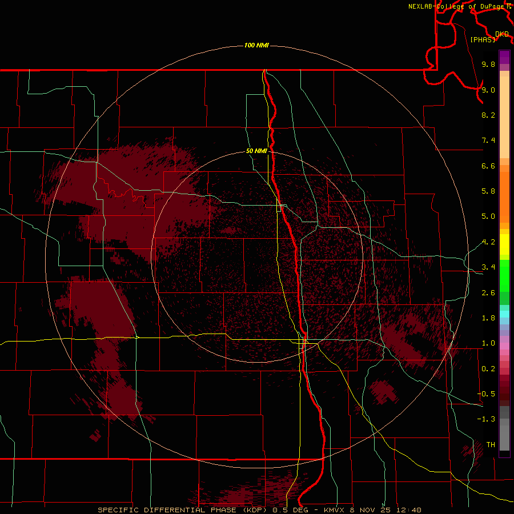
Task: Click the NEXLAB-College of DuPage label
Action: 456,6
